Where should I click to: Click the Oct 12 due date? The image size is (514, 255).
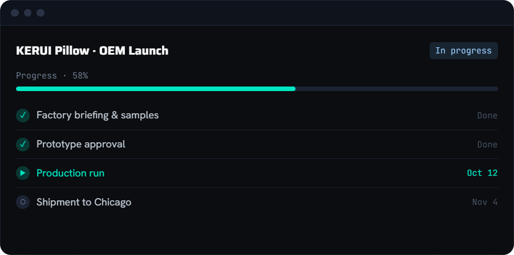[482, 173]
